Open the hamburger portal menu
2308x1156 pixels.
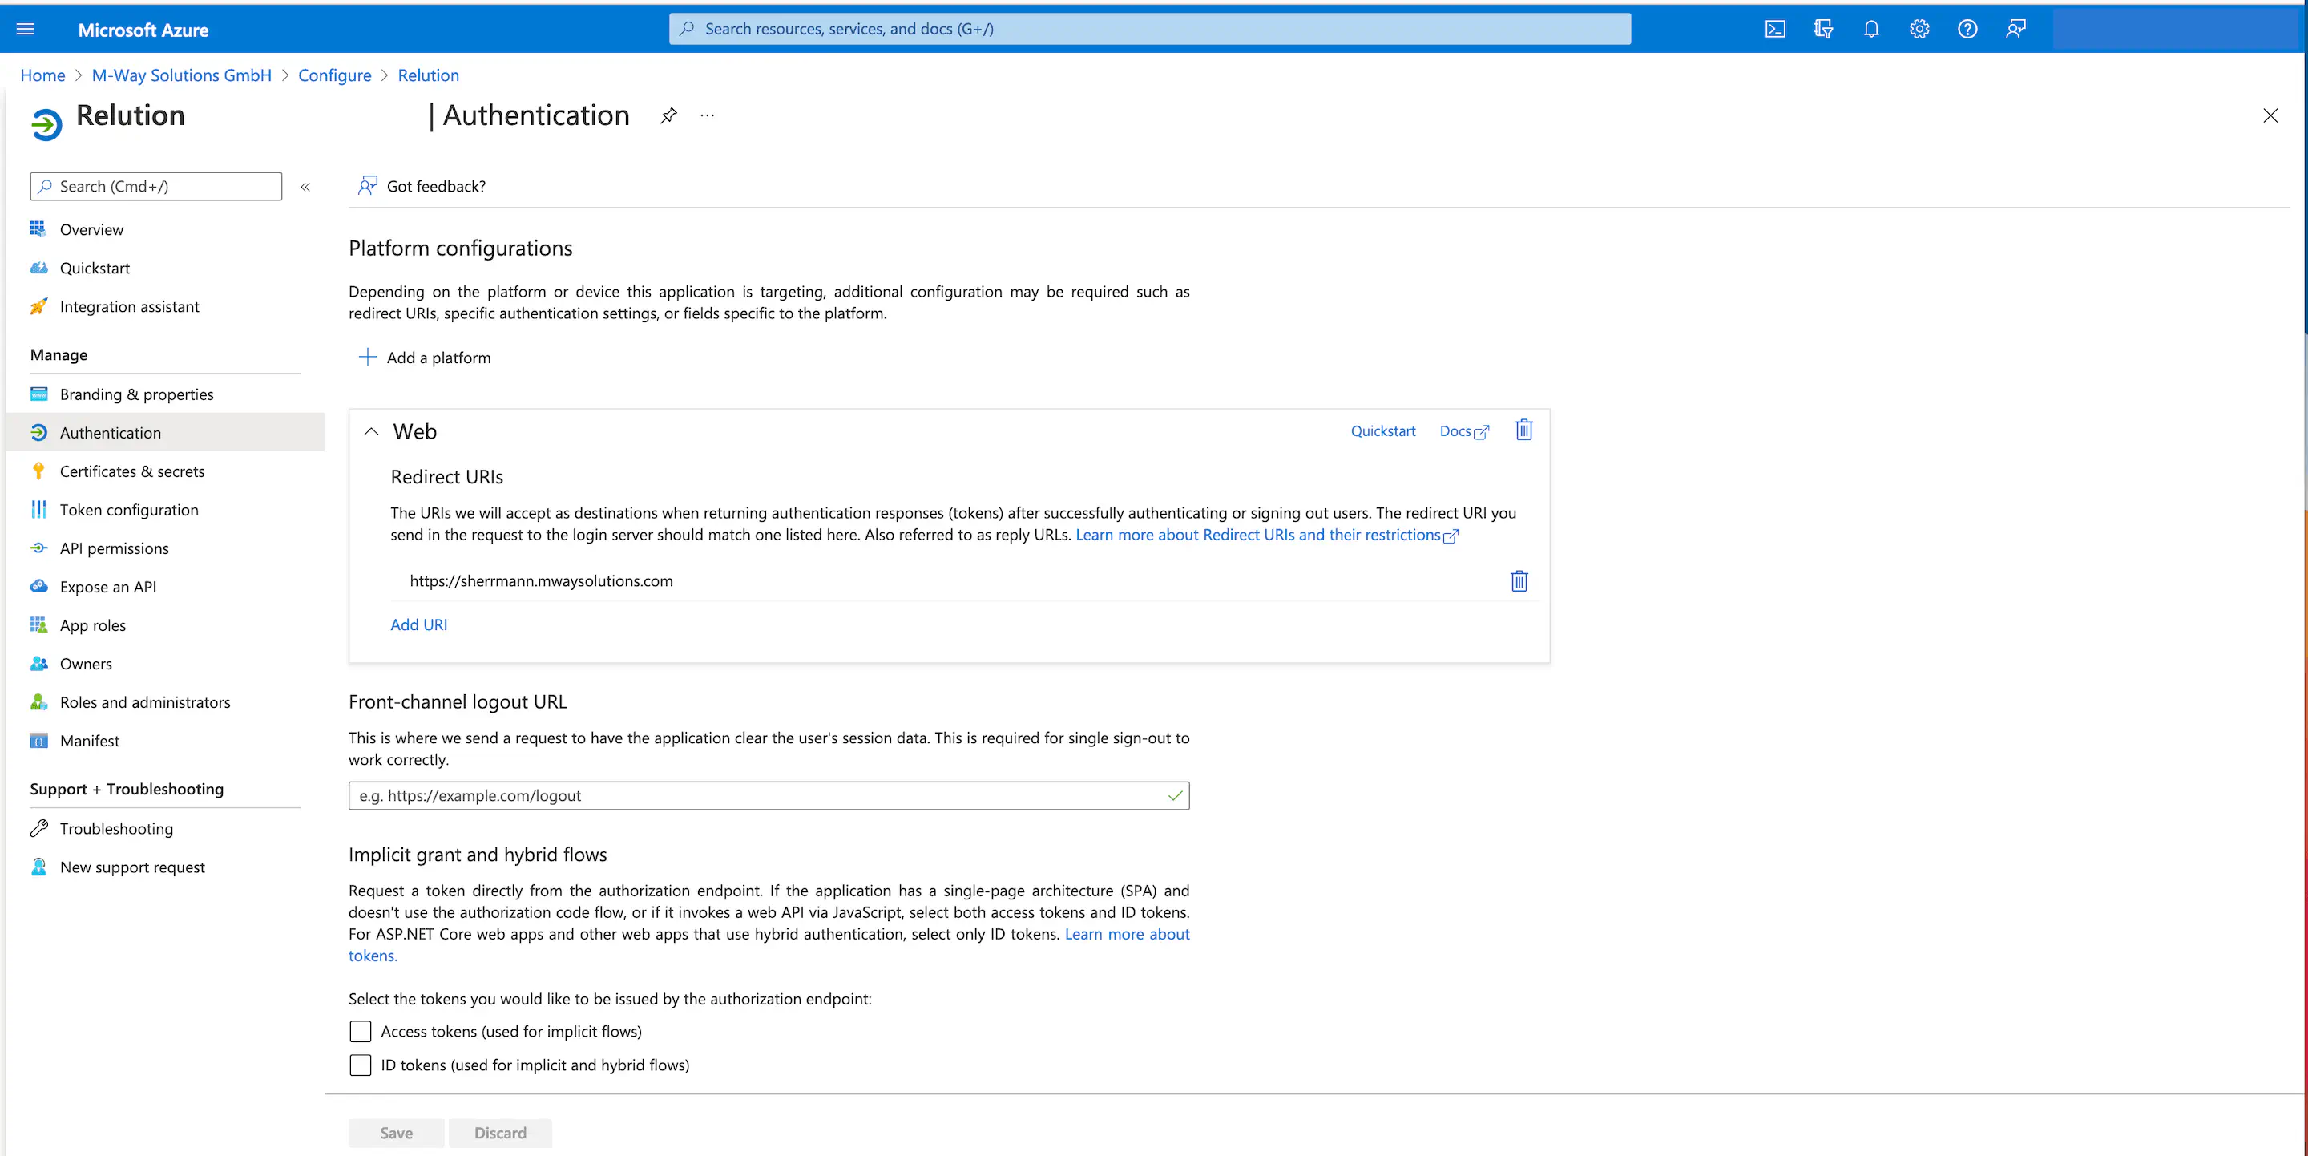coord(25,29)
